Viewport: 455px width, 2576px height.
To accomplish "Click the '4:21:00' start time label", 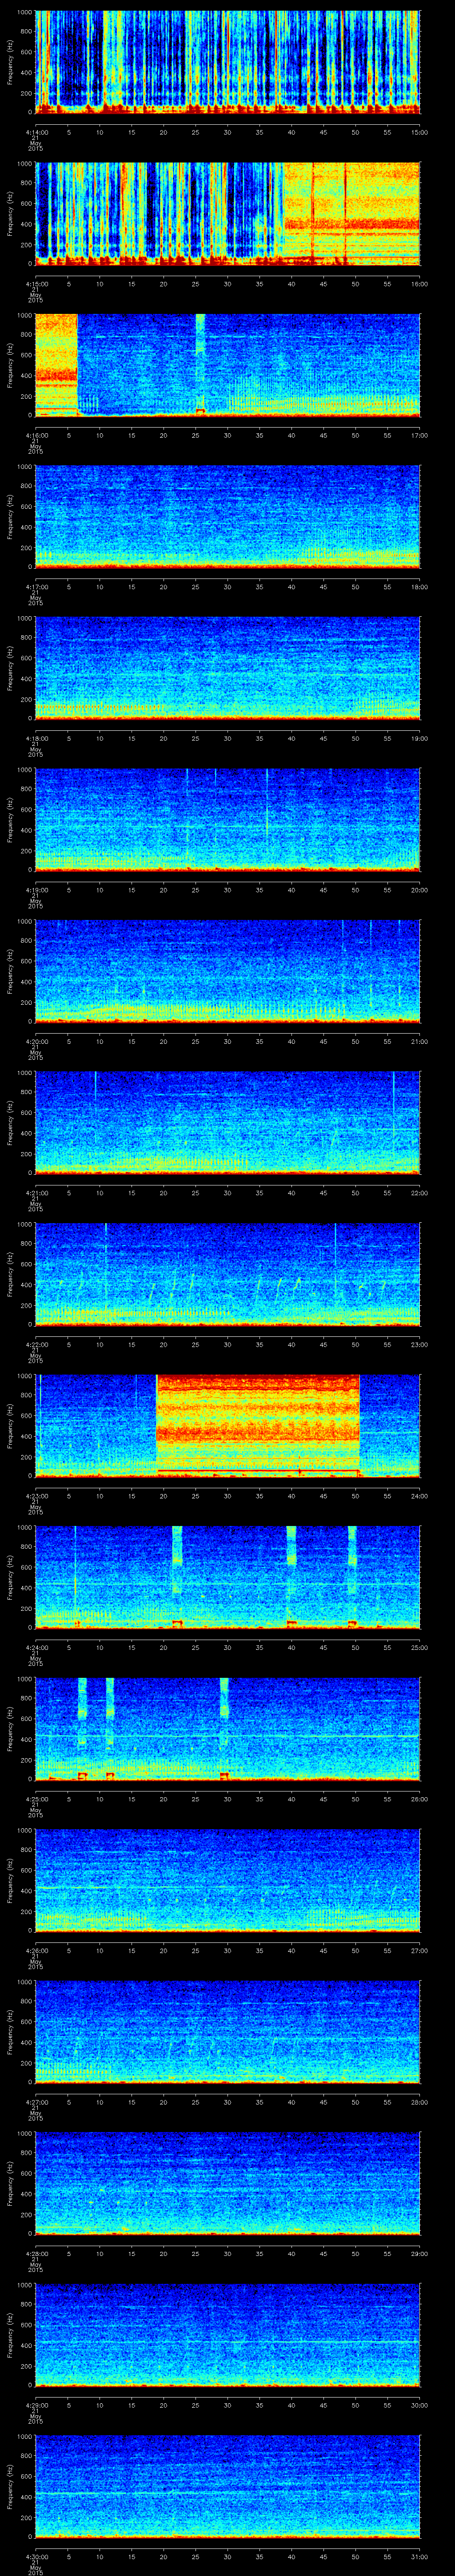I will (36, 1193).
